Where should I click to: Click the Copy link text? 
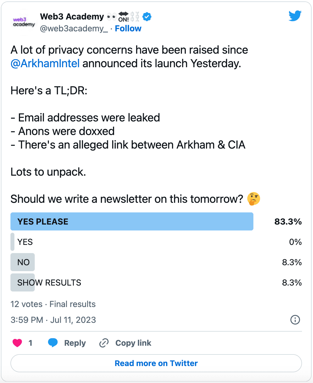coord(133,343)
